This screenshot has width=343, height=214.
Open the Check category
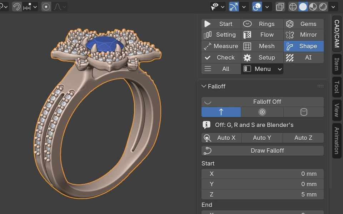coord(221,57)
